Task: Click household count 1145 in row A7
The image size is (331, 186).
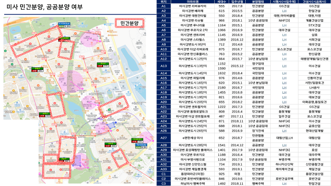Action: click(221, 35)
